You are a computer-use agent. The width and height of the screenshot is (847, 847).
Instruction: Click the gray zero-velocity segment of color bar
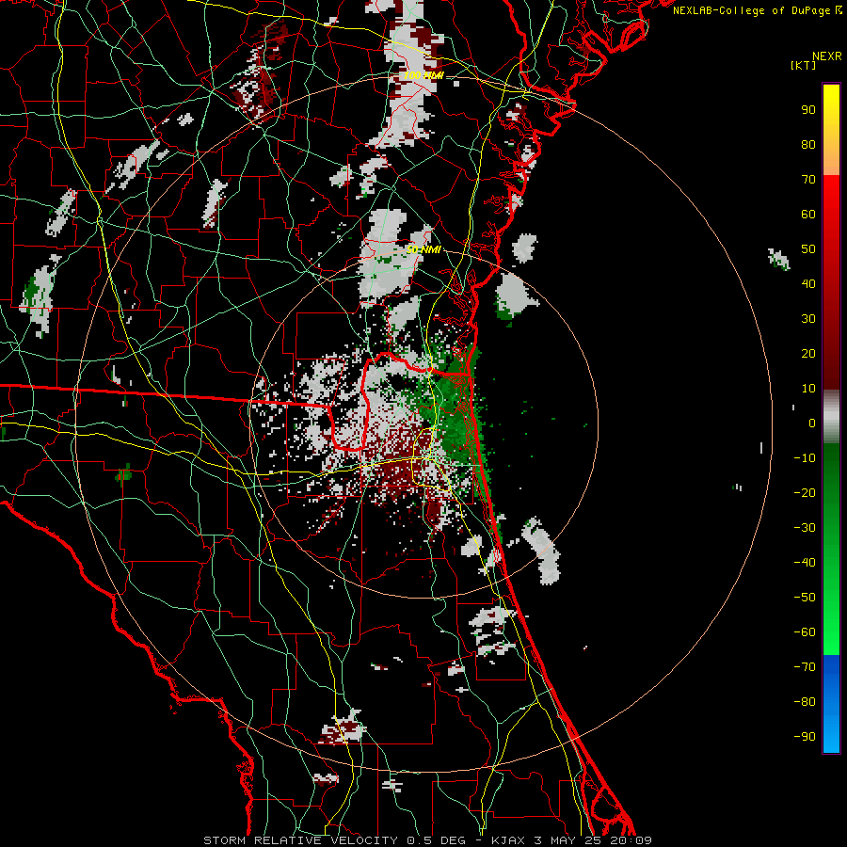[831, 417]
